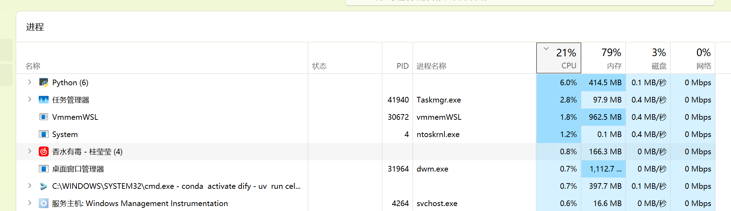The image size is (731, 211).
Task: Sort by the 79% 内存 column header
Action: click(x=603, y=58)
